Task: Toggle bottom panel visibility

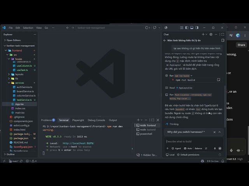Action: tap(192, 28)
